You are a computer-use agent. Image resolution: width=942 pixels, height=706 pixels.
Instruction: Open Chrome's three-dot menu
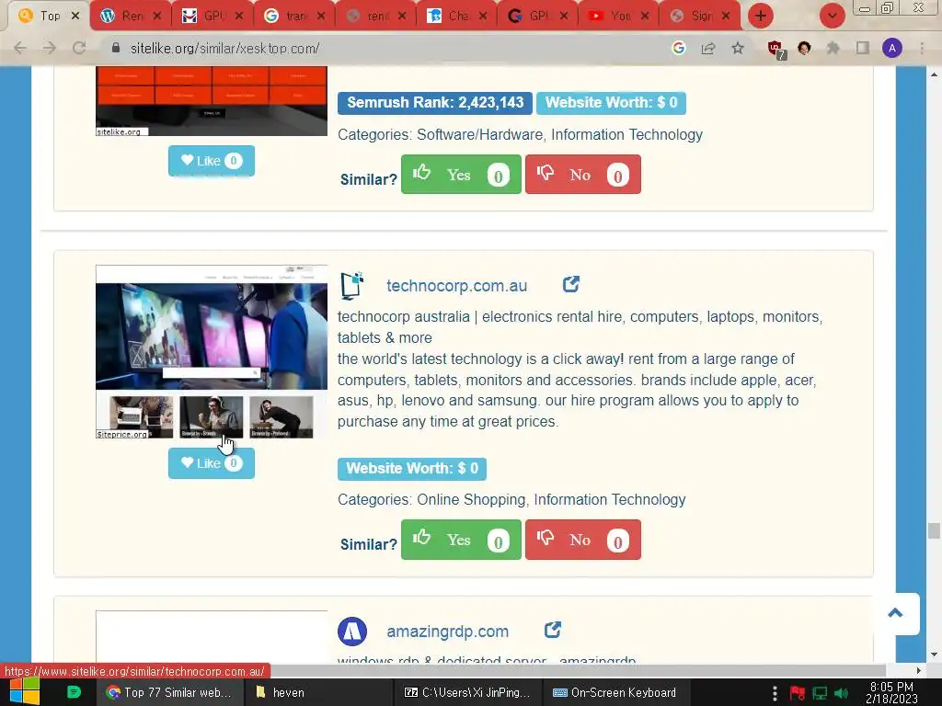(922, 48)
